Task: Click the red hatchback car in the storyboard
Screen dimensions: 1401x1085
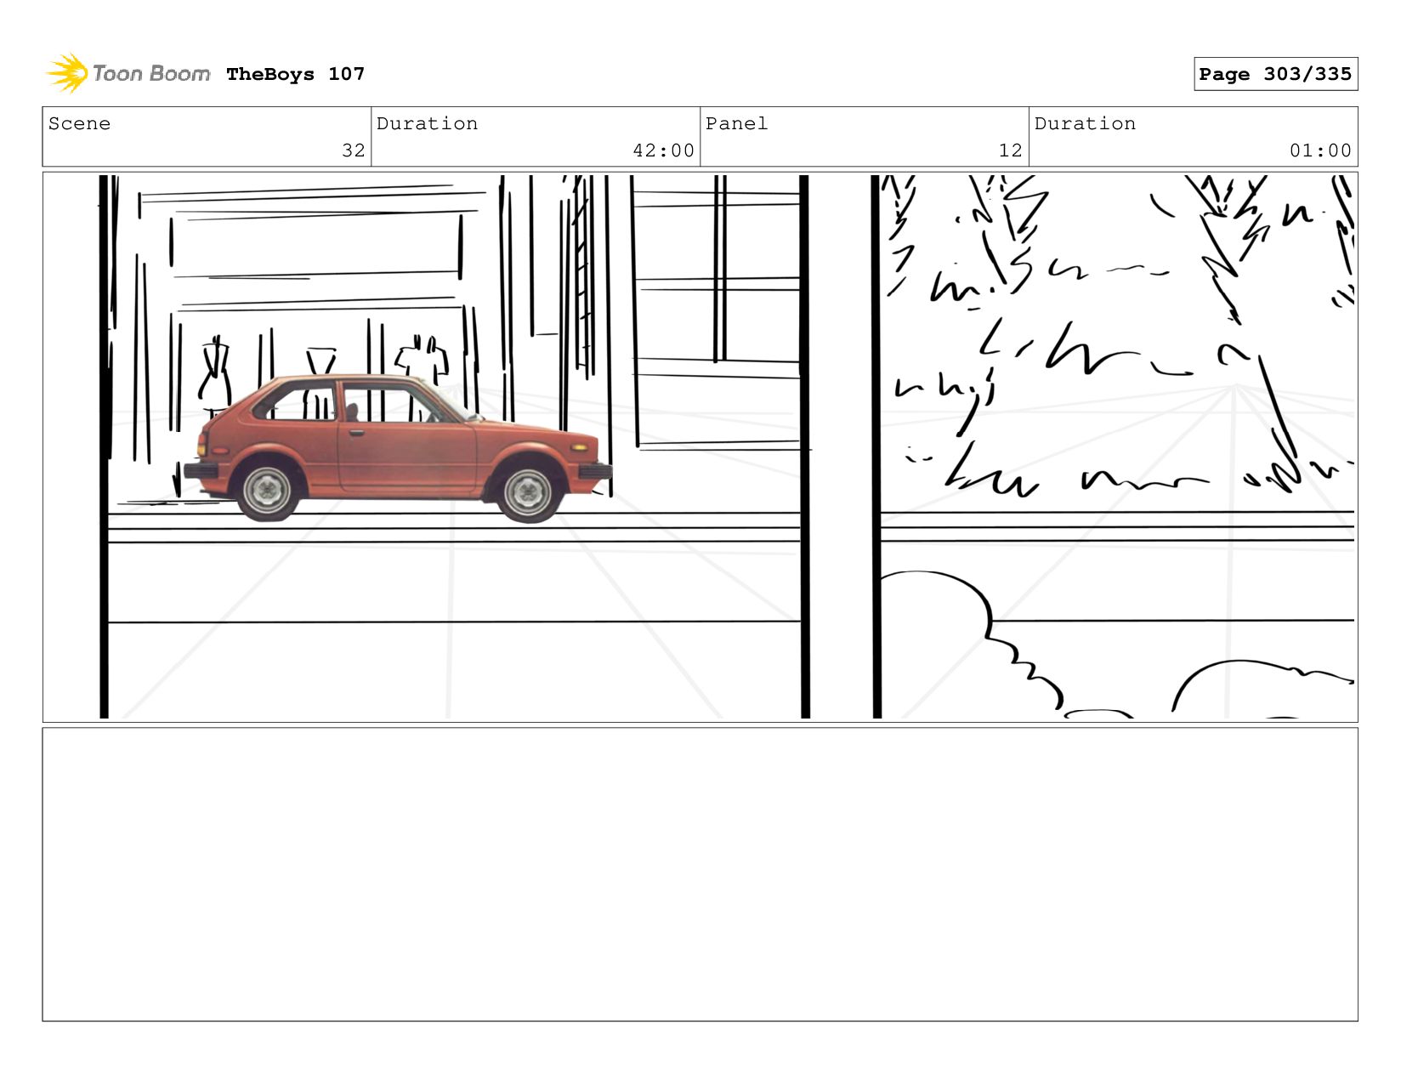Action: pos(397,448)
